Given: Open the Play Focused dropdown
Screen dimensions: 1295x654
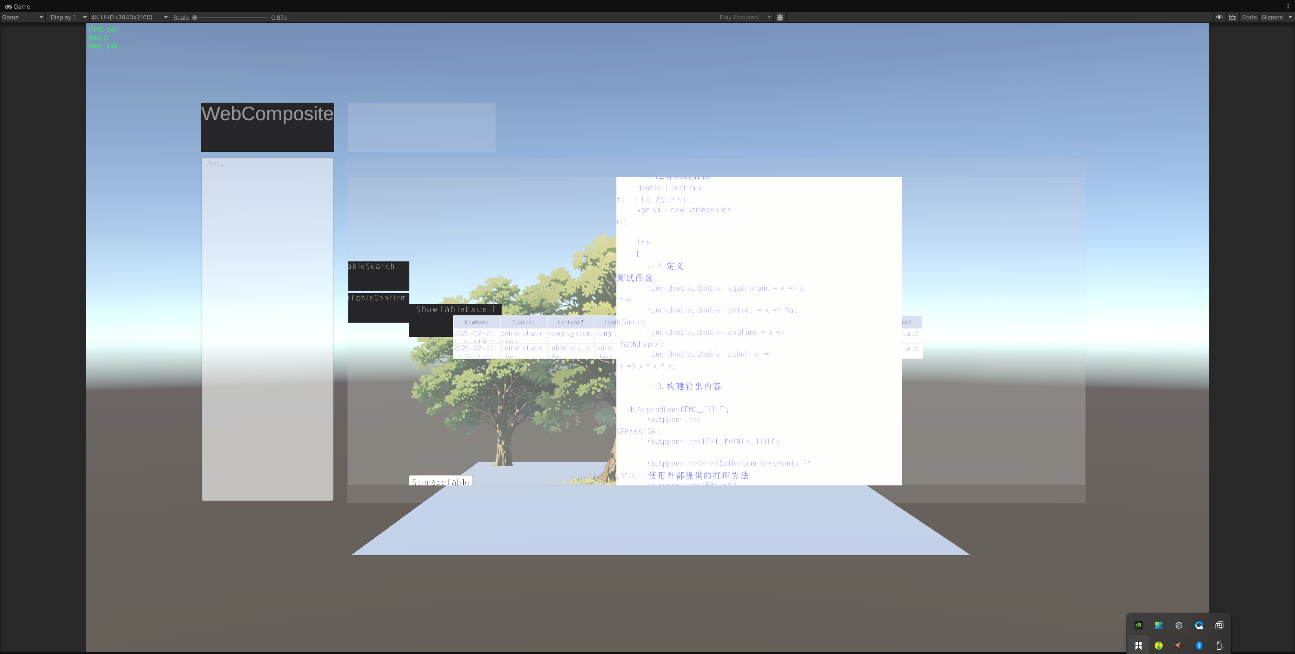Looking at the screenshot, I should 745,17.
